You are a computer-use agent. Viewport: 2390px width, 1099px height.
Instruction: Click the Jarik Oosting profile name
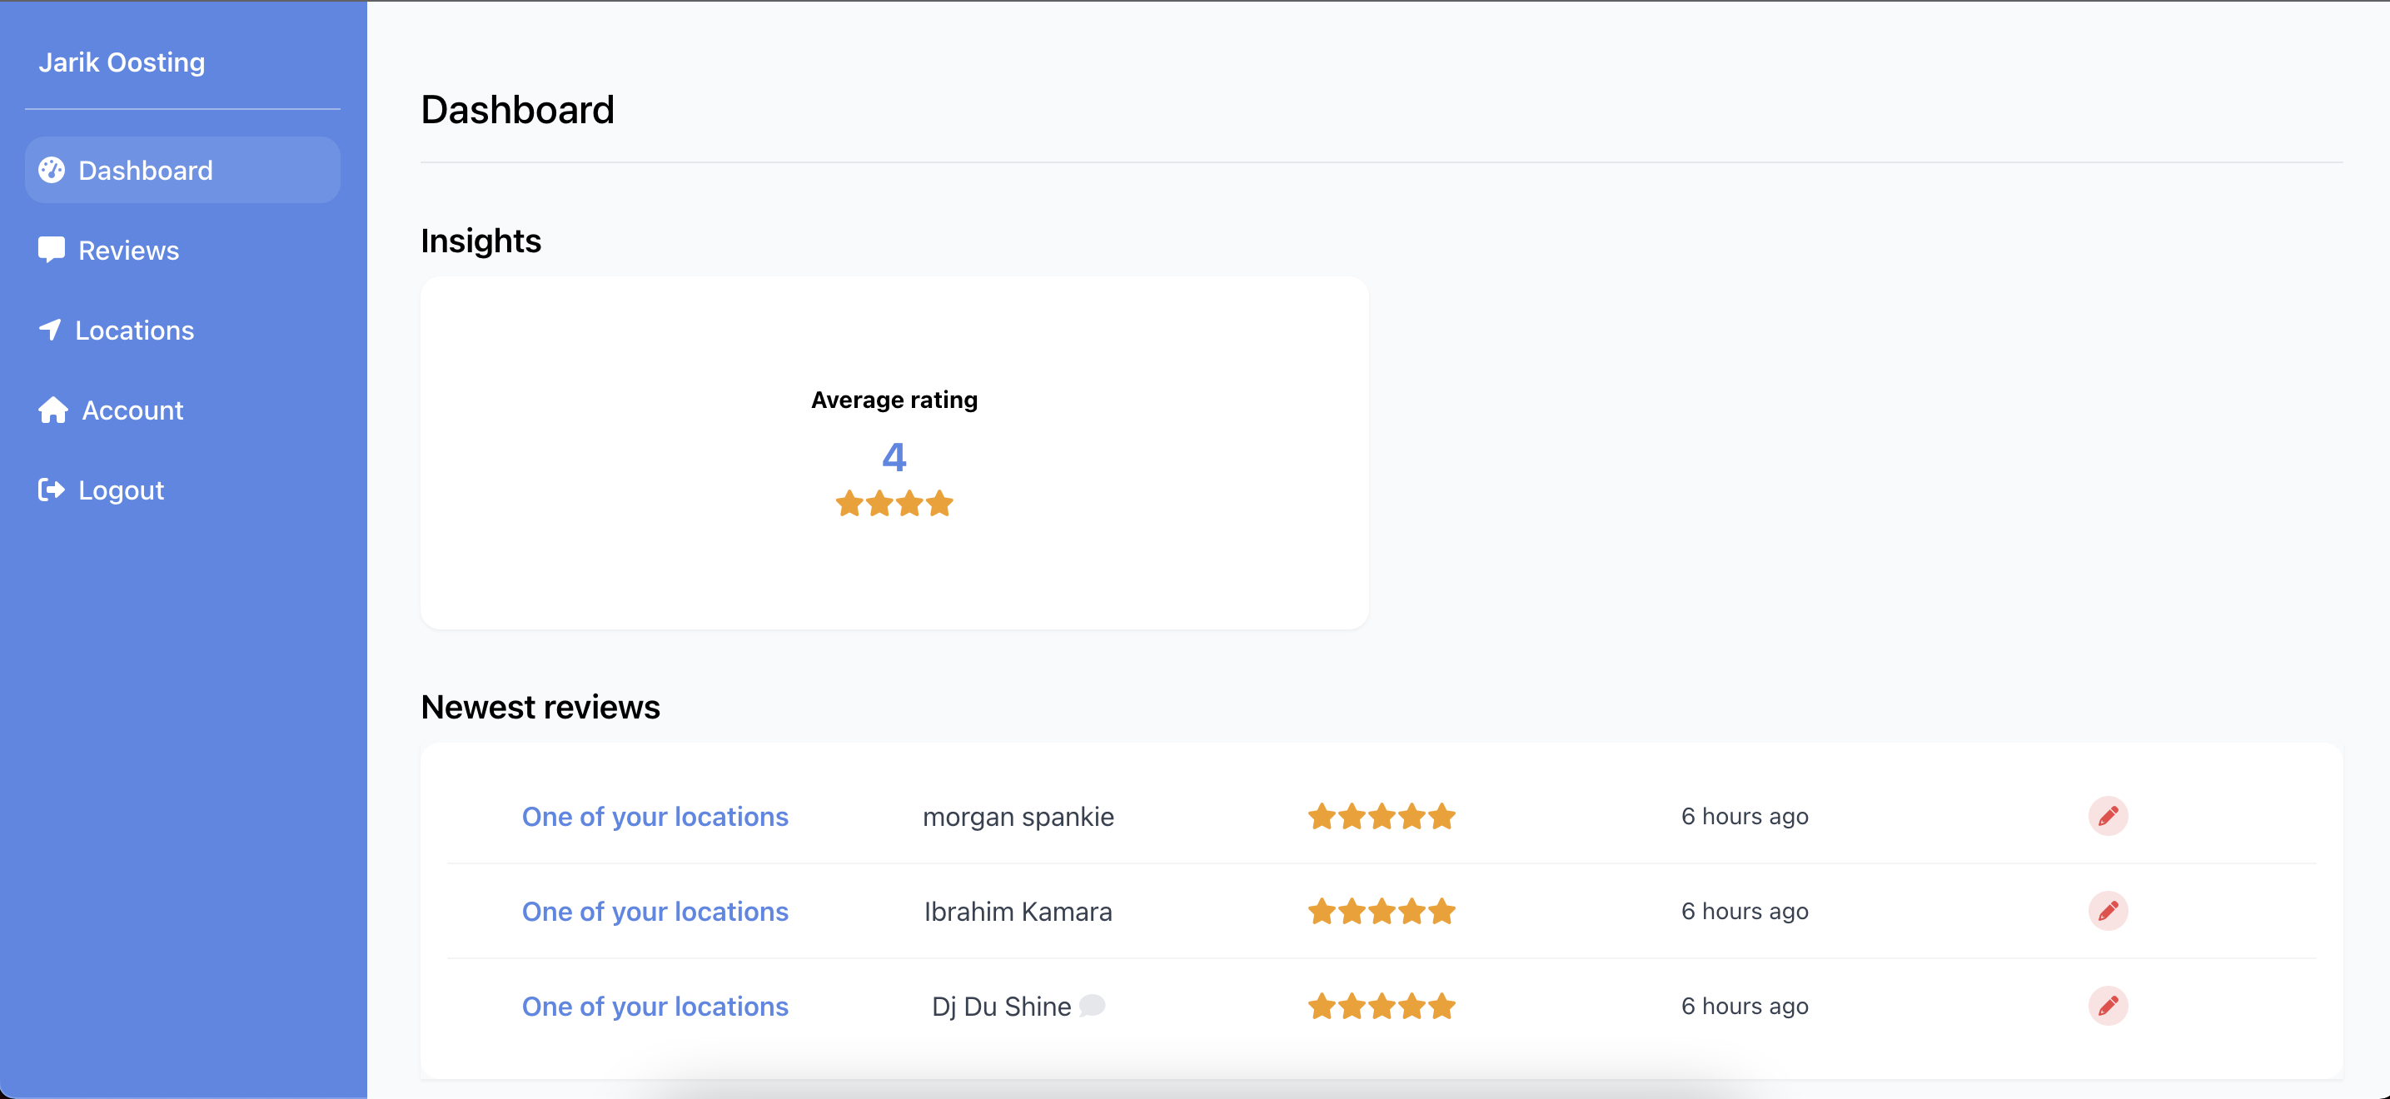coord(122,62)
